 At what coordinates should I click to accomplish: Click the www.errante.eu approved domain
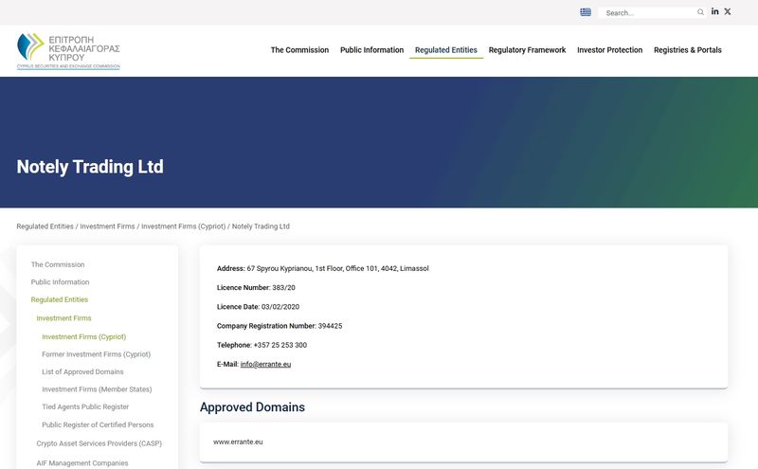(x=238, y=442)
